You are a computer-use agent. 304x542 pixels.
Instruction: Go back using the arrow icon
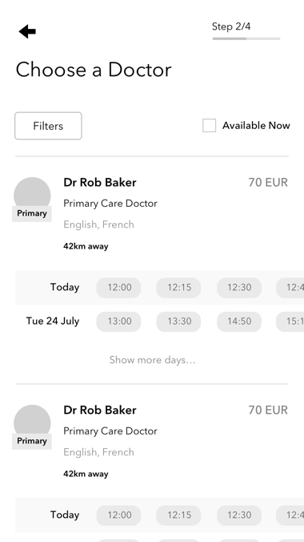[27, 31]
